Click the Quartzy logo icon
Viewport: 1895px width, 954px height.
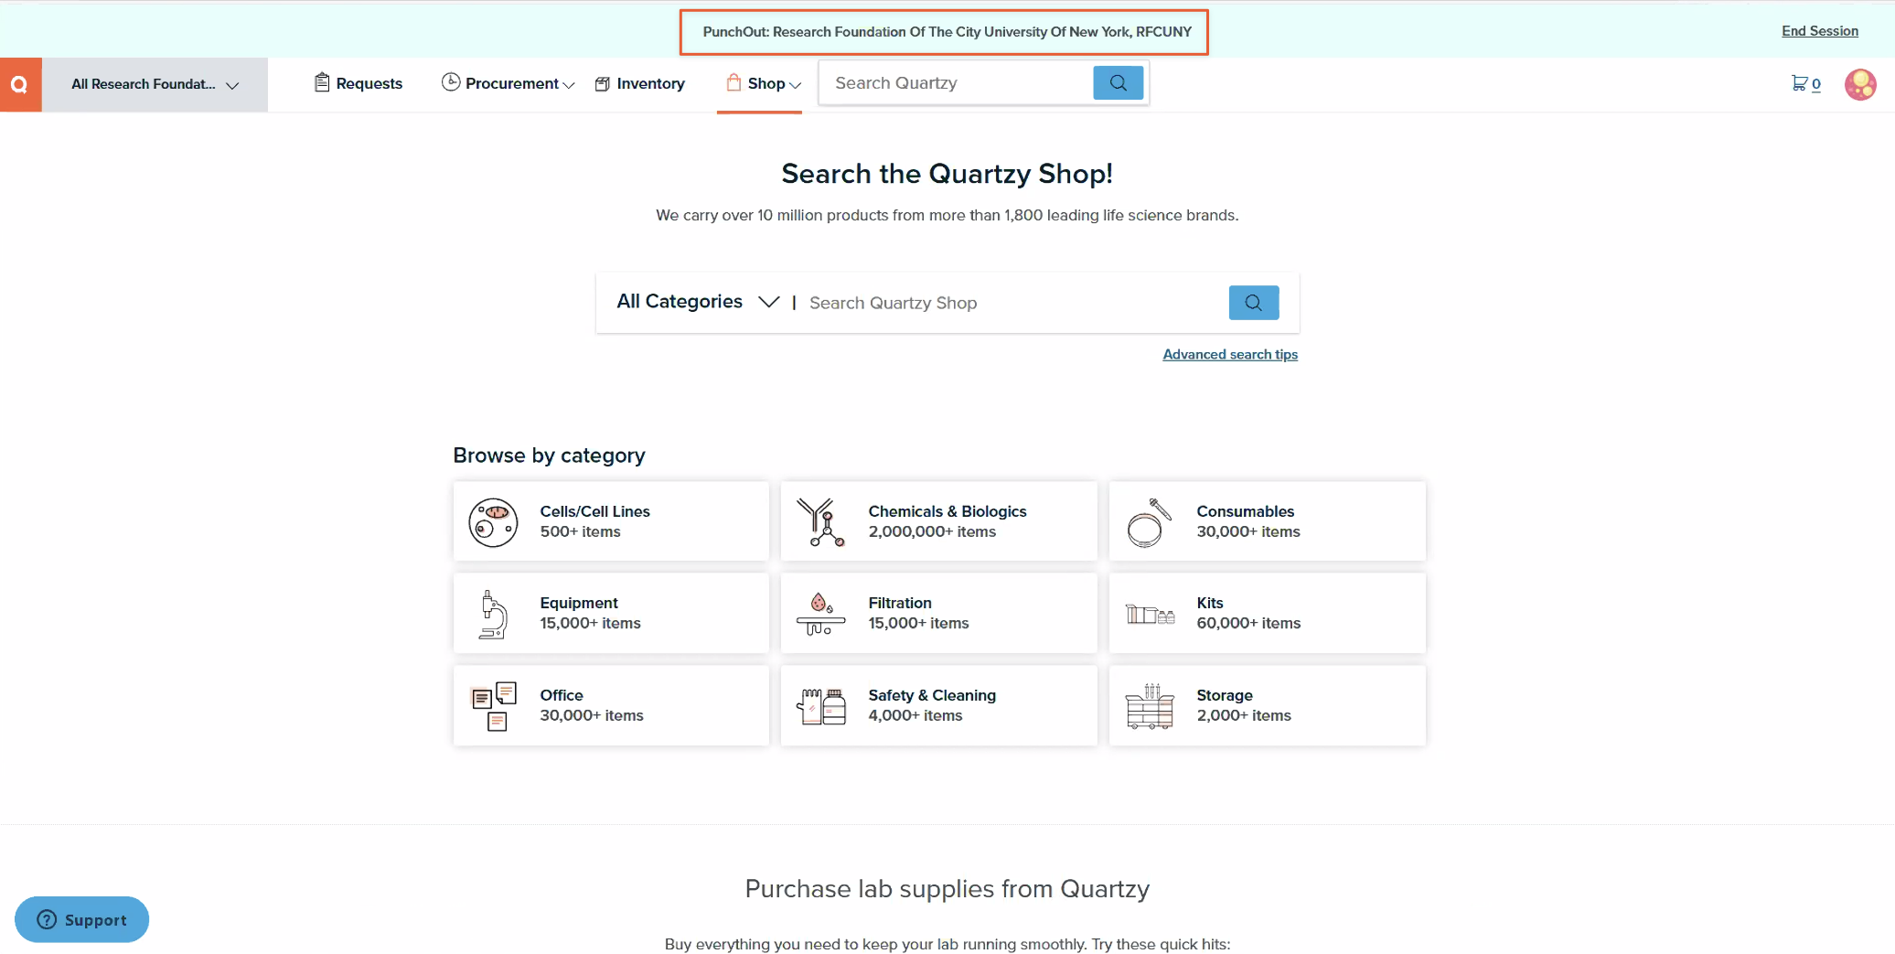[20, 84]
